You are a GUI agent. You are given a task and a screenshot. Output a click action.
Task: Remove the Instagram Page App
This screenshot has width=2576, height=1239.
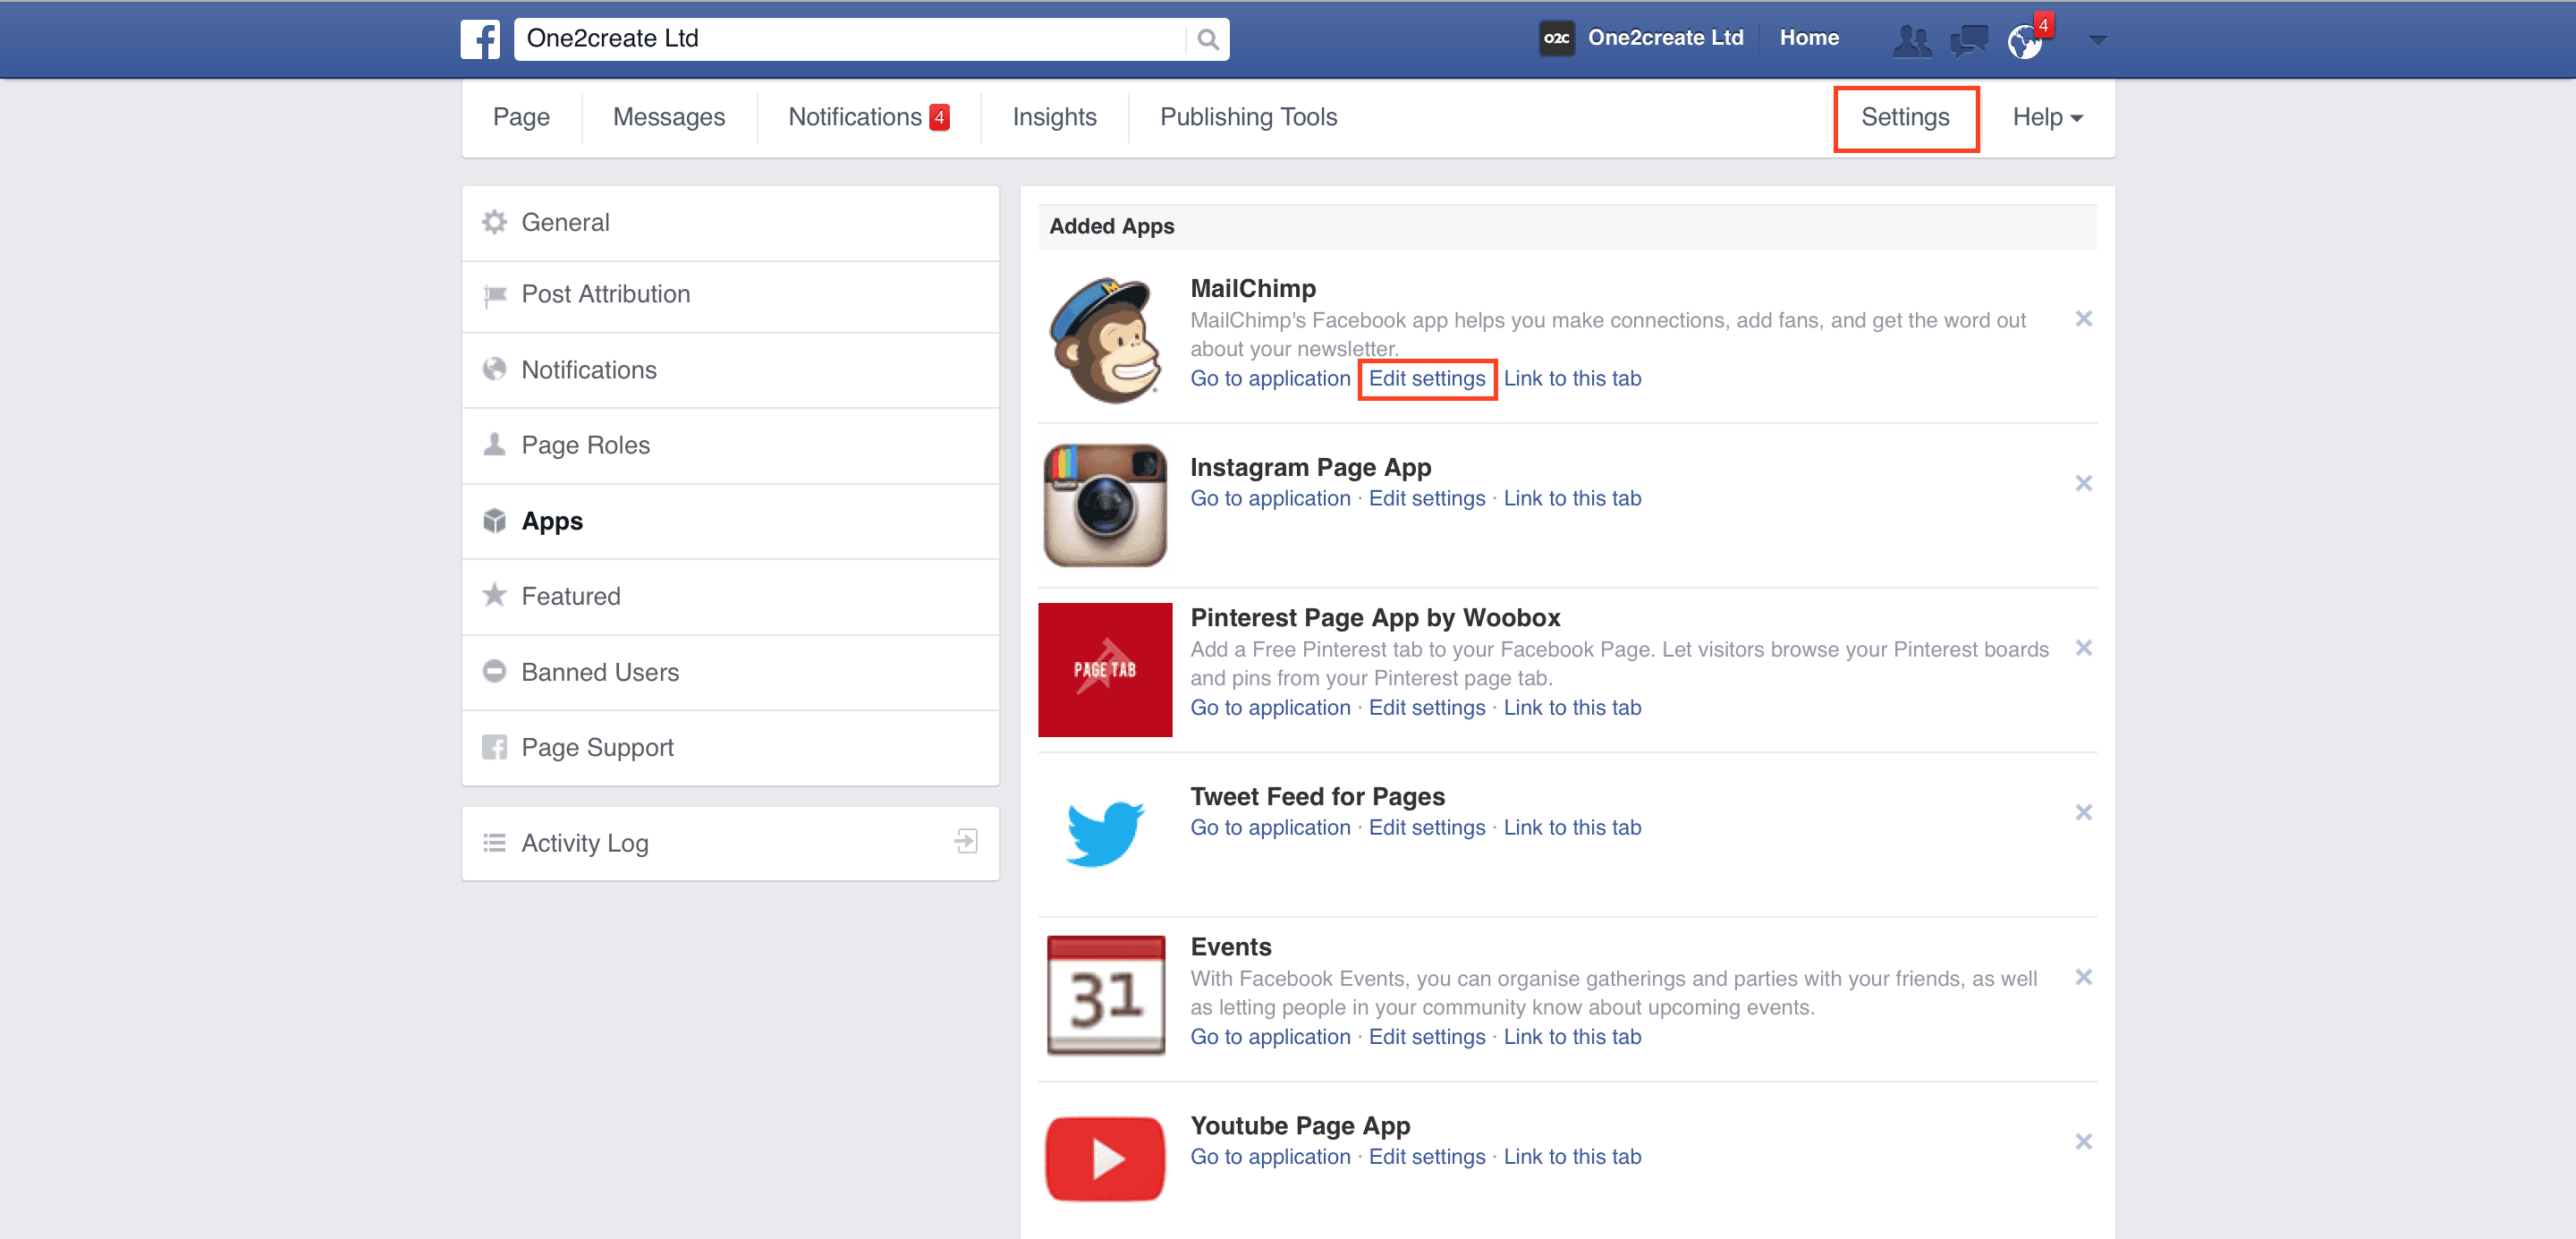coord(2083,484)
